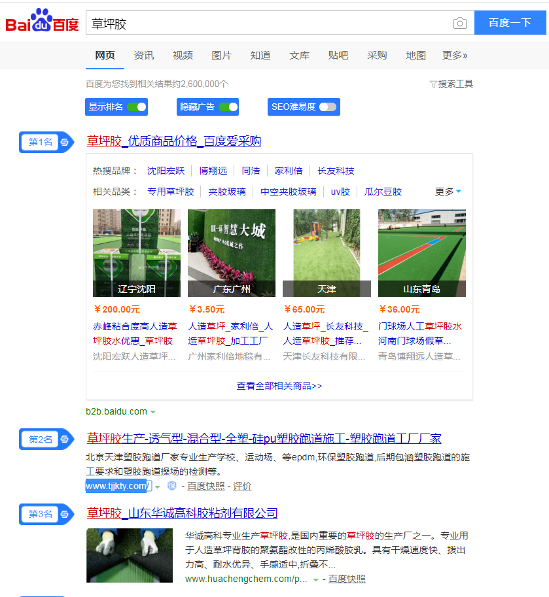Click the swirl icon on 第1名 badge
The height and width of the screenshot is (597, 549).
pyautogui.click(x=65, y=142)
